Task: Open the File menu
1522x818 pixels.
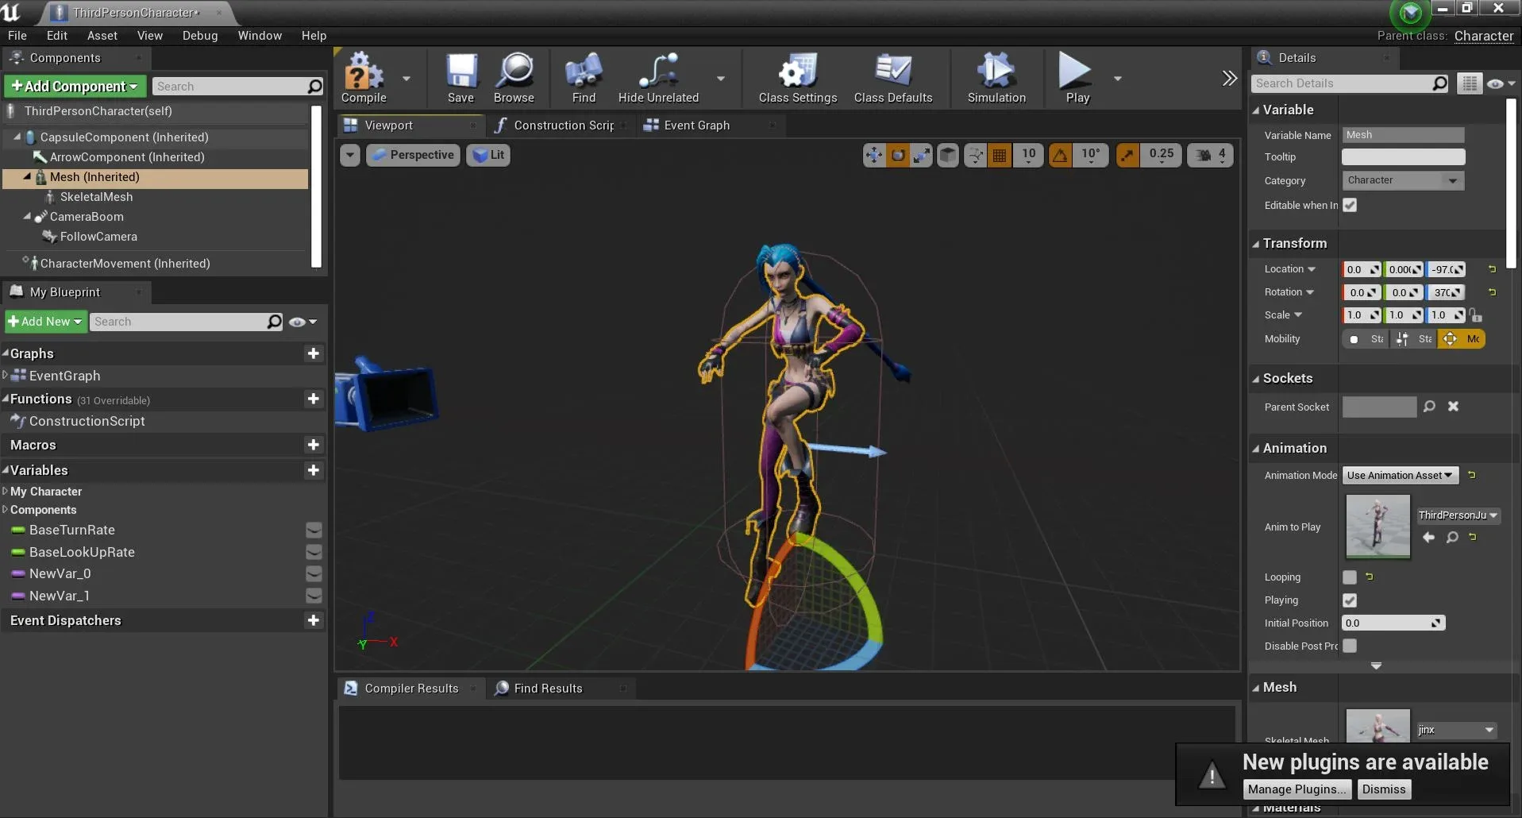Action: coord(17,36)
